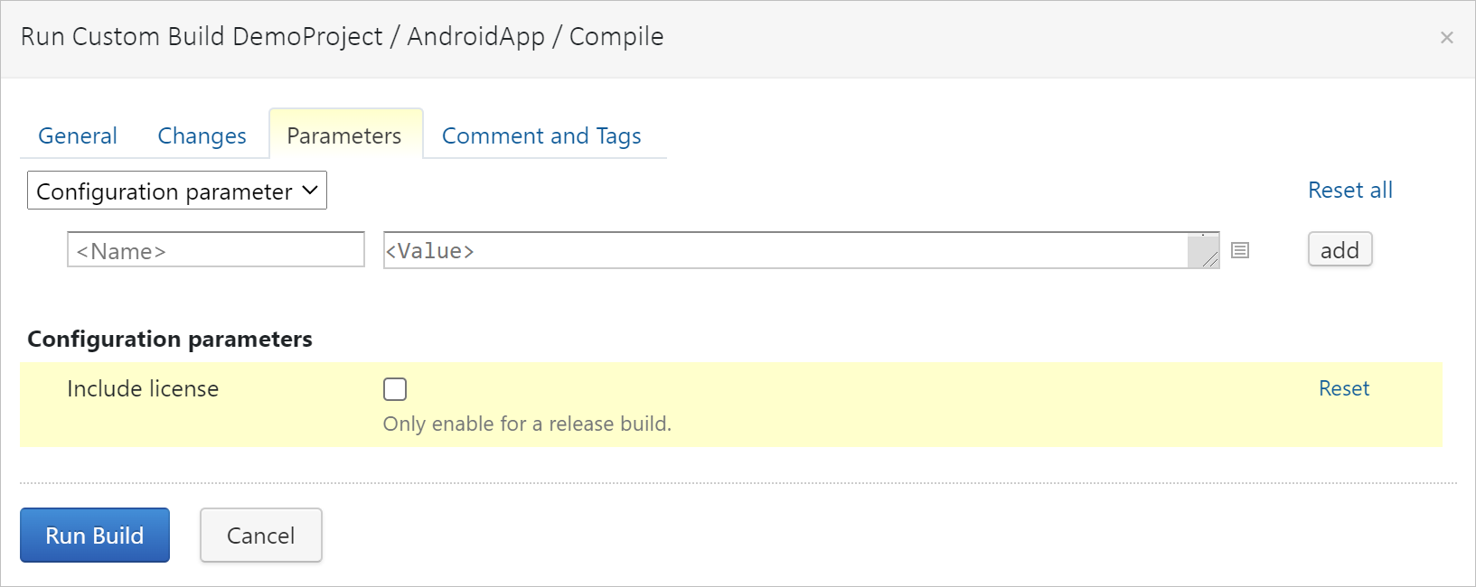Open the Changes tab
The width and height of the screenshot is (1476, 587).
tap(202, 135)
